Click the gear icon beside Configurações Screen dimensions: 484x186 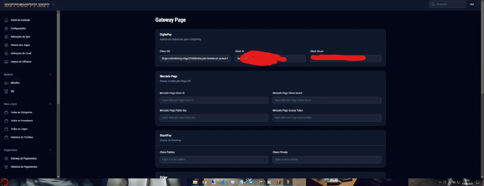click(x=6, y=28)
